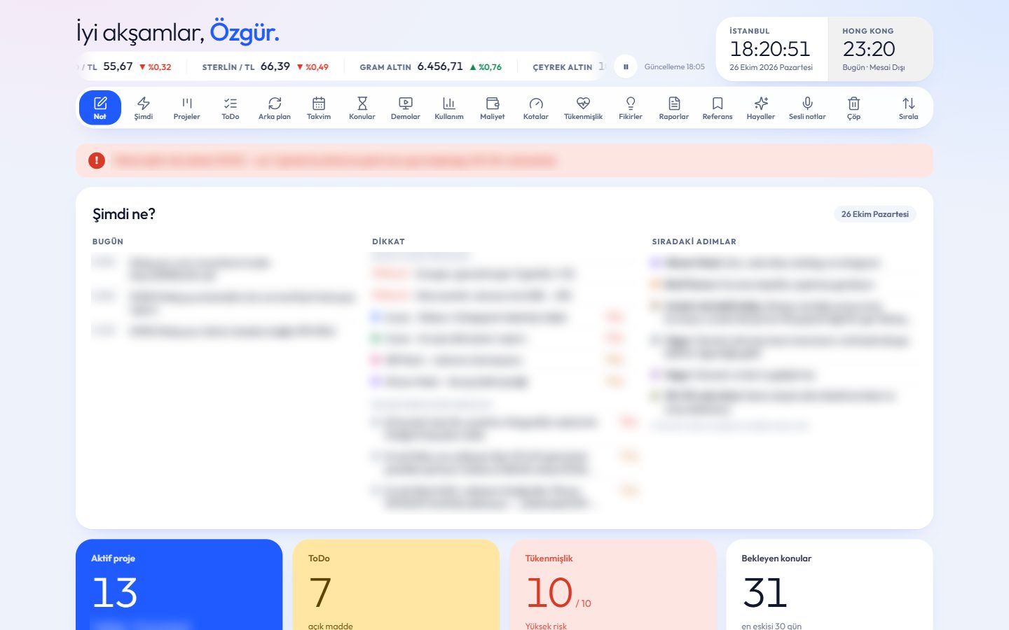Click the DİKKAT column header
The height and width of the screenshot is (630, 1009).
(x=388, y=241)
